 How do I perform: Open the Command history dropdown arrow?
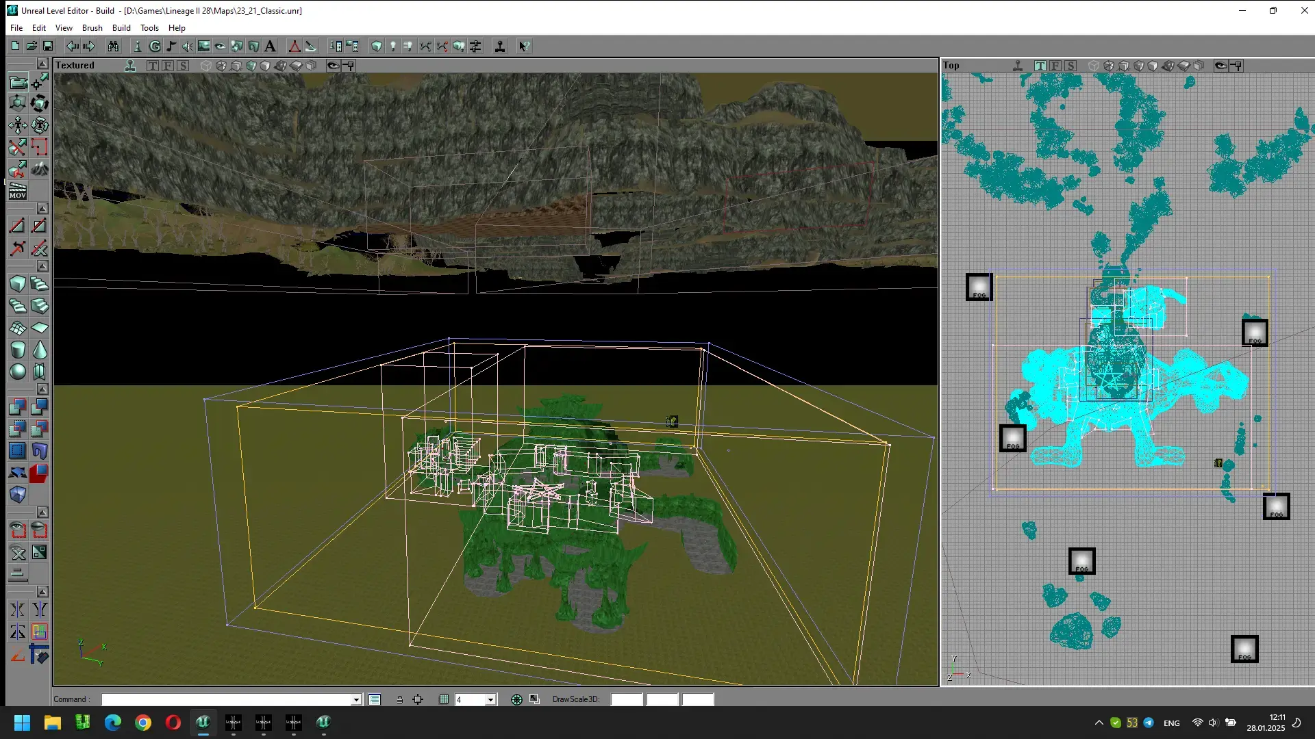click(x=356, y=699)
